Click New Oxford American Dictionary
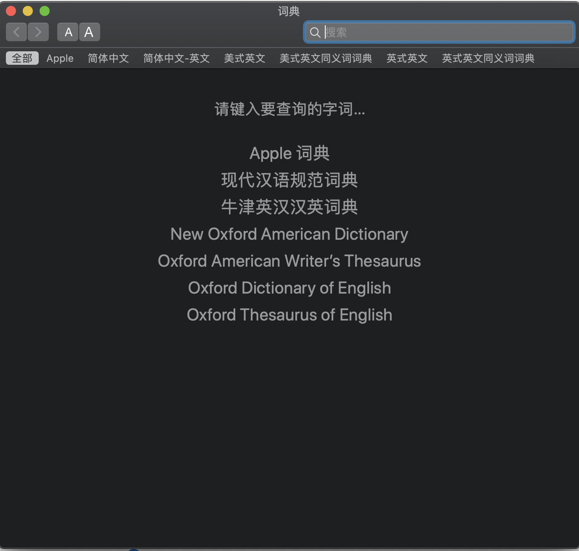 point(289,234)
